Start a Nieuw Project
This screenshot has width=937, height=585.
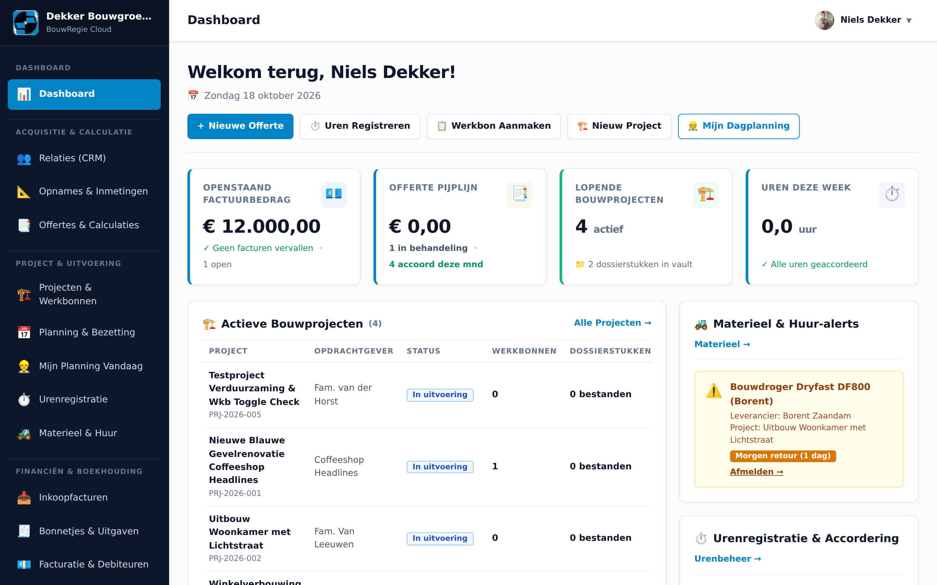tap(619, 126)
